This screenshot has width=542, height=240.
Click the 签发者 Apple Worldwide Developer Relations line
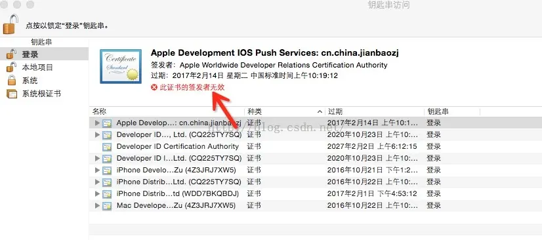point(269,65)
